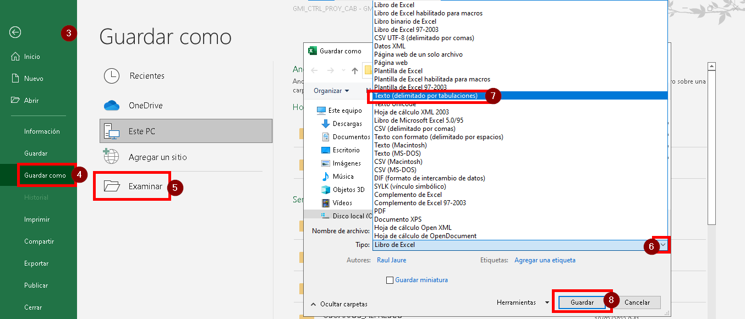This screenshot has width=745, height=319.
Task: Click Cerrar in the sidebar
Action: 33,307
